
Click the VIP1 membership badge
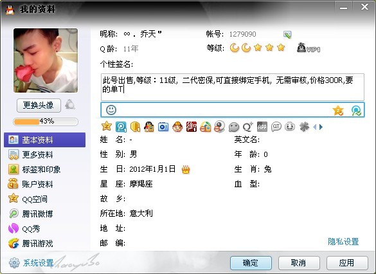tap(309, 48)
